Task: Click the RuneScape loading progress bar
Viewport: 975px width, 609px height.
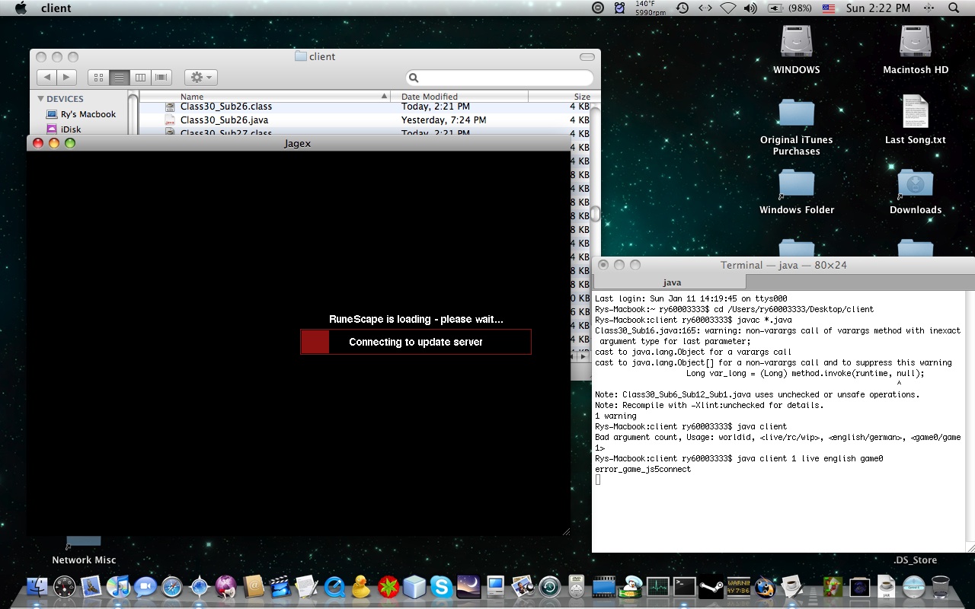Action: pos(416,342)
